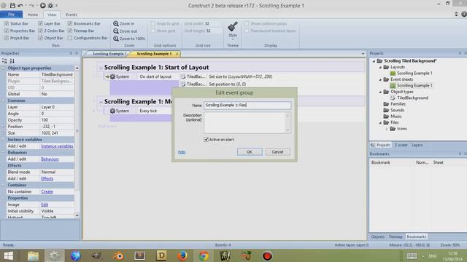The image size is (467, 262).
Task: Select the Tilemap tab at bottom right
Action: click(395, 237)
